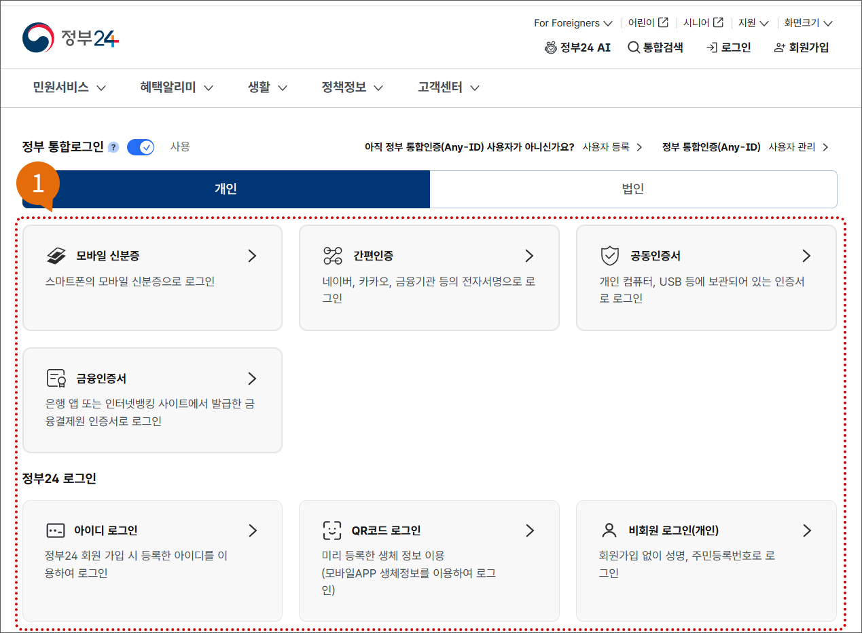
Task: Click description beginning '개인 컴퓨터, USB 등에'
Action: point(702,290)
